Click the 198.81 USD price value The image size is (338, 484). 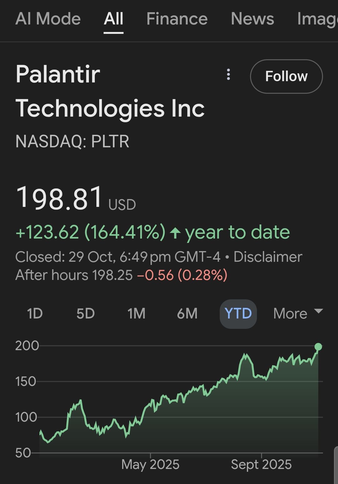(59, 198)
